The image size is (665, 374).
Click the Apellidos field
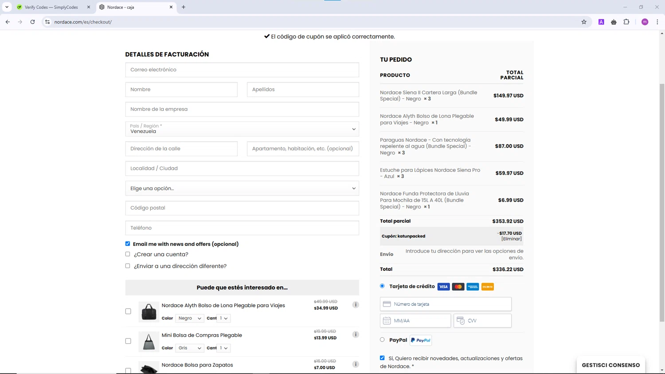point(303,90)
